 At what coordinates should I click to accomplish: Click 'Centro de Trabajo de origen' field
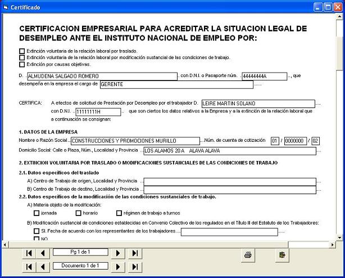[x=230, y=182]
